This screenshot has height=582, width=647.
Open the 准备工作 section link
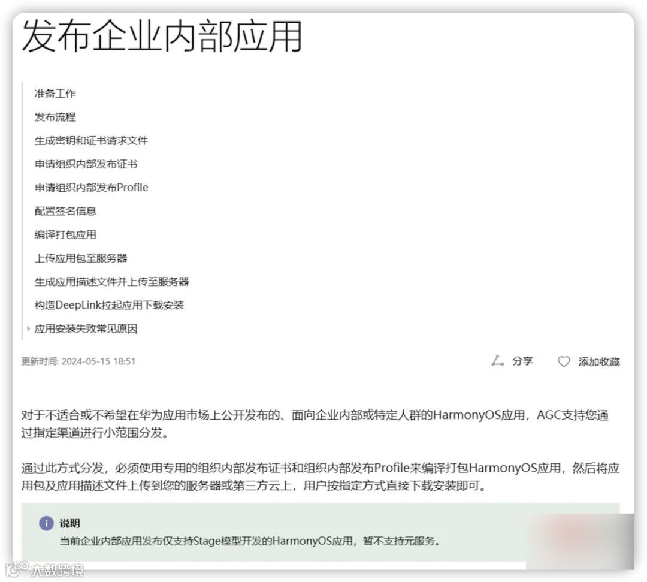coord(55,94)
